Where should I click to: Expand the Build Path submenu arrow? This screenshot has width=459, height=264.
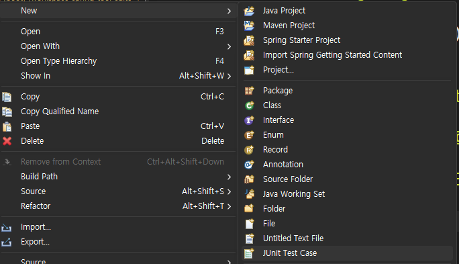[229, 177]
